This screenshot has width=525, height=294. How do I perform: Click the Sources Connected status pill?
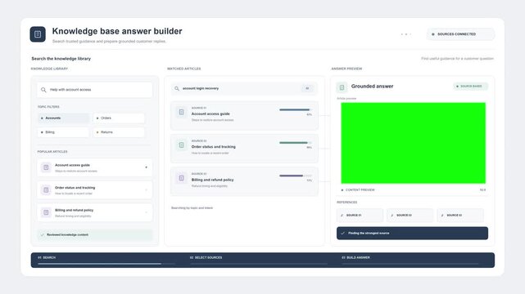(x=460, y=34)
